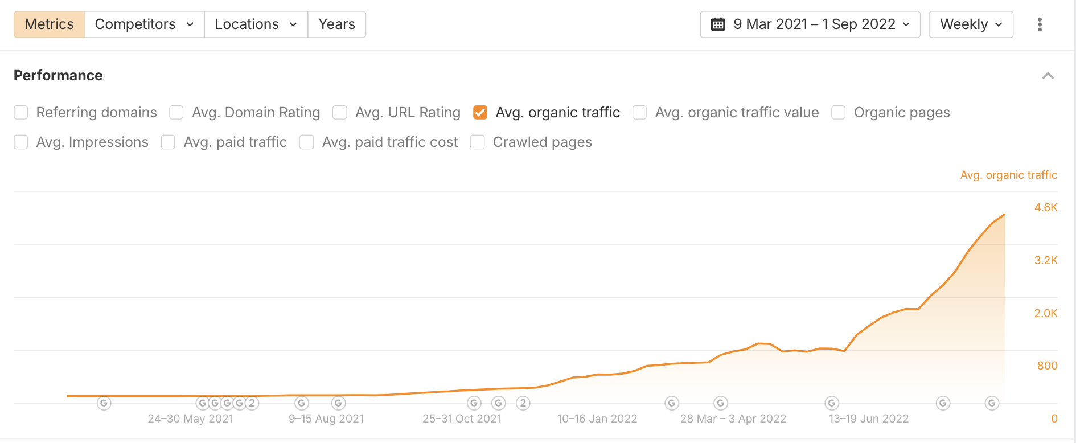
Task: Open the three-dot more options menu
Action: click(1040, 24)
